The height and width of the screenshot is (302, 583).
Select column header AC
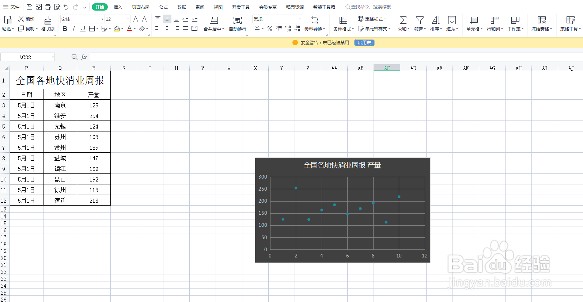click(x=387, y=68)
